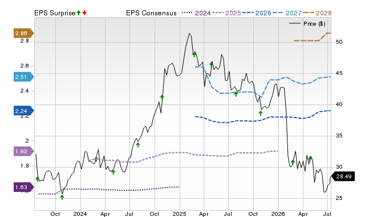The image size is (365, 217).
Task: Click the light blue 2.51 value tag
Action: (23, 77)
